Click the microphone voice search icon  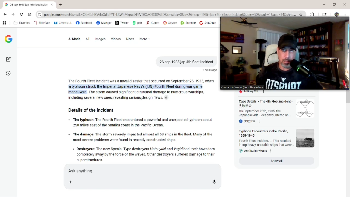214,182
